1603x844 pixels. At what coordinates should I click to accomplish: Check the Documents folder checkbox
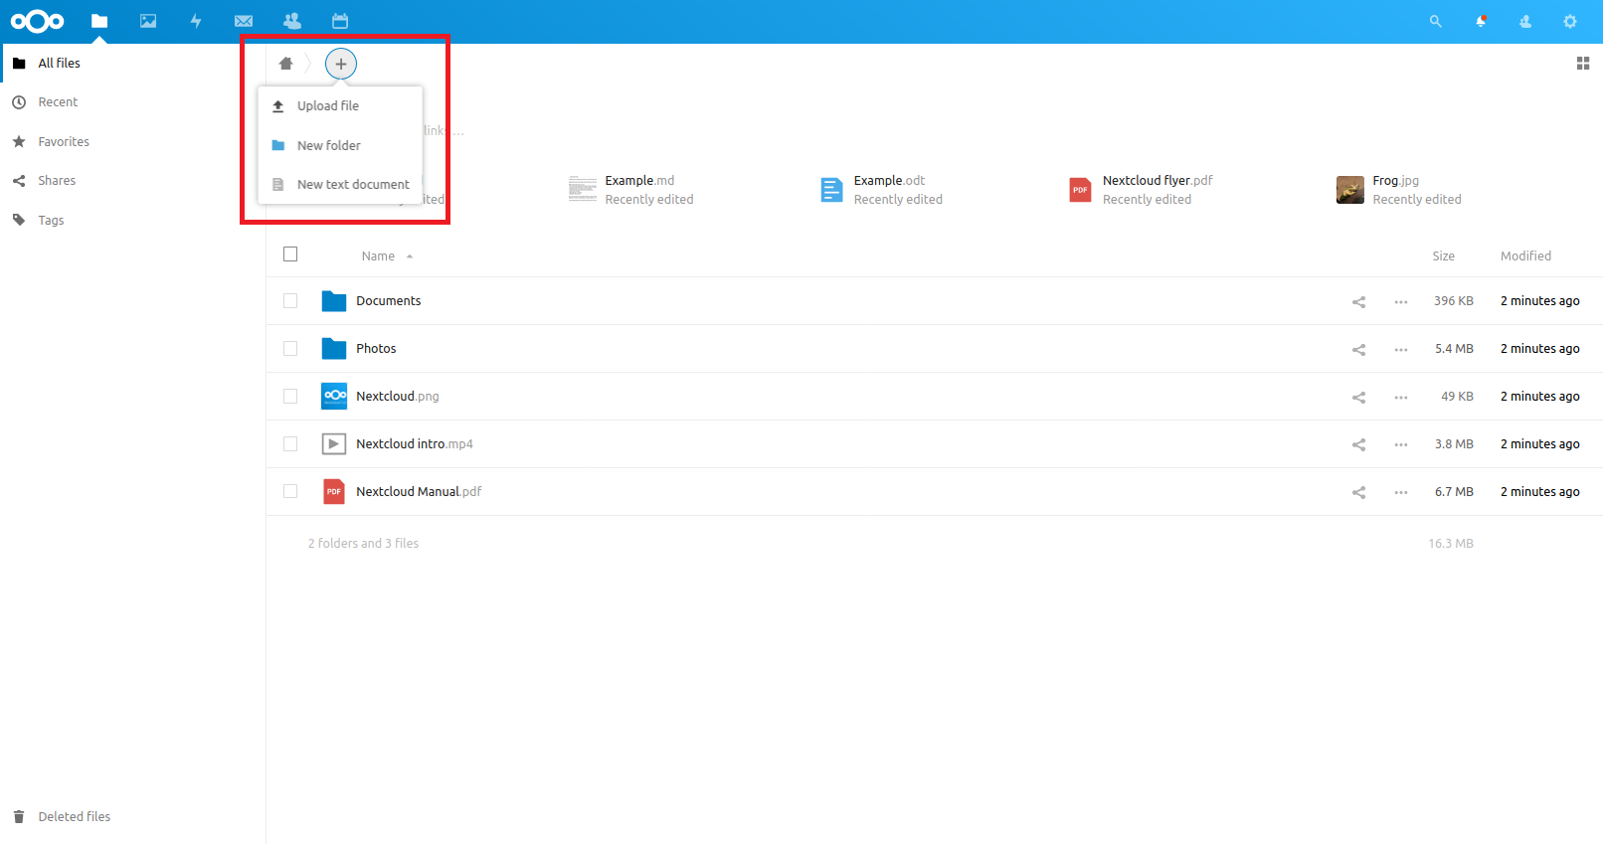[x=290, y=301]
